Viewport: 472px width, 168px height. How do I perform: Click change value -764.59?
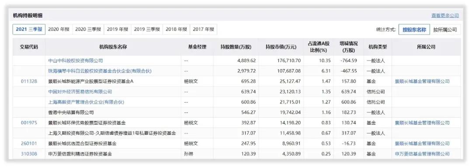tap(349, 60)
